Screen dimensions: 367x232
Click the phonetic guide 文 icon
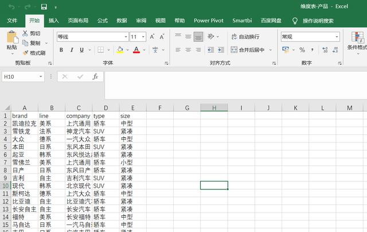pos(155,50)
